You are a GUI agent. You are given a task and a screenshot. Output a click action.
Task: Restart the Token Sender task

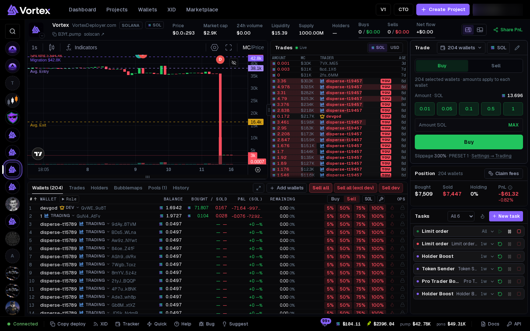(x=500, y=269)
